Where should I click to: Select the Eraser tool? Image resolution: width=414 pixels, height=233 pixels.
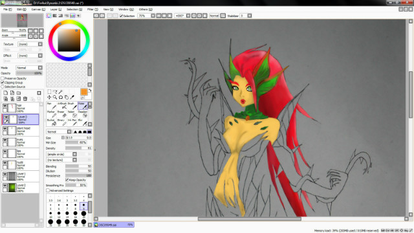coord(62,114)
